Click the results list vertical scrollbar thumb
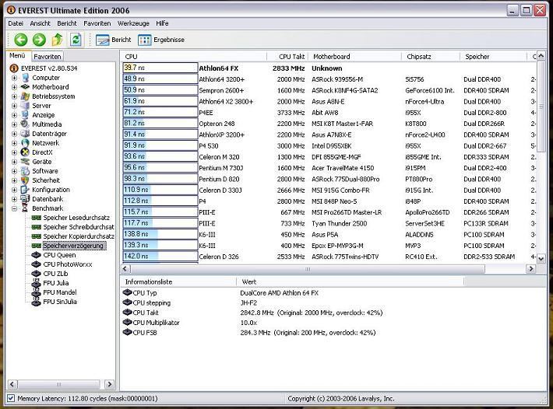This screenshot has width=553, height=409. 541,107
